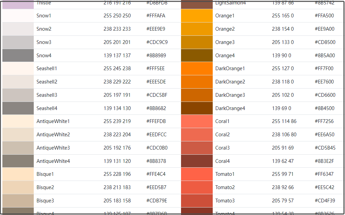
Task: Select the Coral1 color swatch
Action: pyautogui.click(x=197, y=121)
